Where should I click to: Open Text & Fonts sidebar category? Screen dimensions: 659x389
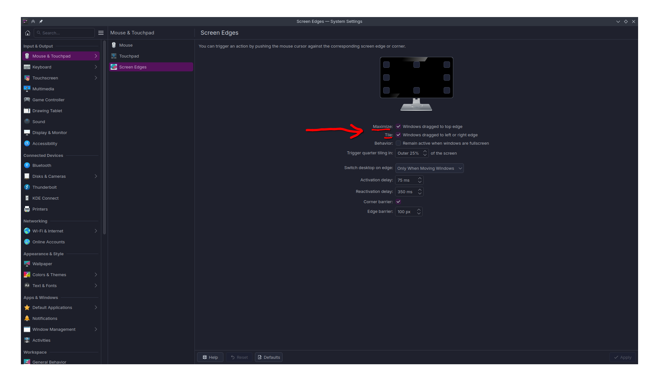tap(61, 285)
